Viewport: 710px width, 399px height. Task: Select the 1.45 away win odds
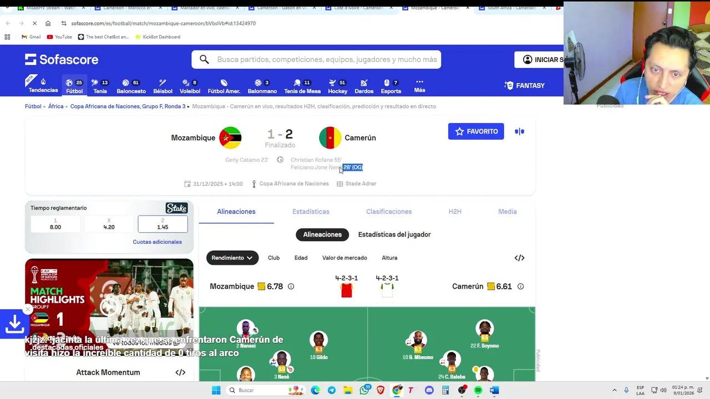click(163, 224)
